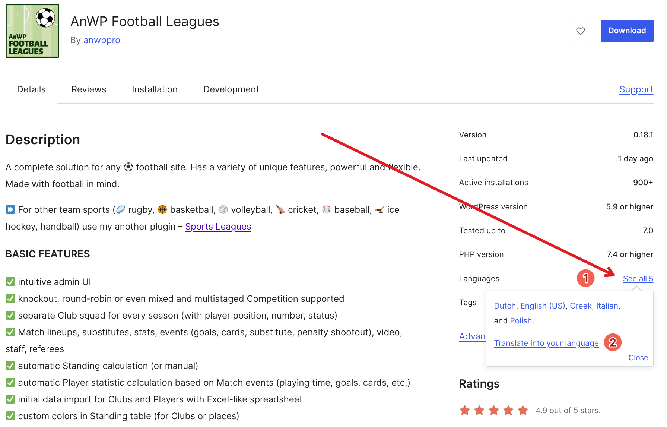This screenshot has width=667, height=427.
Task: Click the blue Download button
Action: [627, 31]
